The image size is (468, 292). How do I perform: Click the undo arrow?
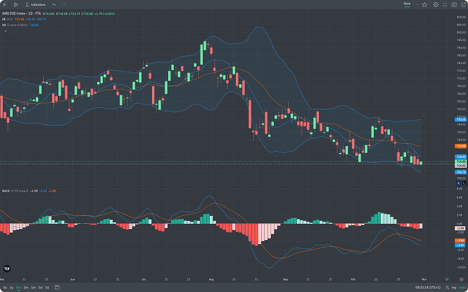54,4
